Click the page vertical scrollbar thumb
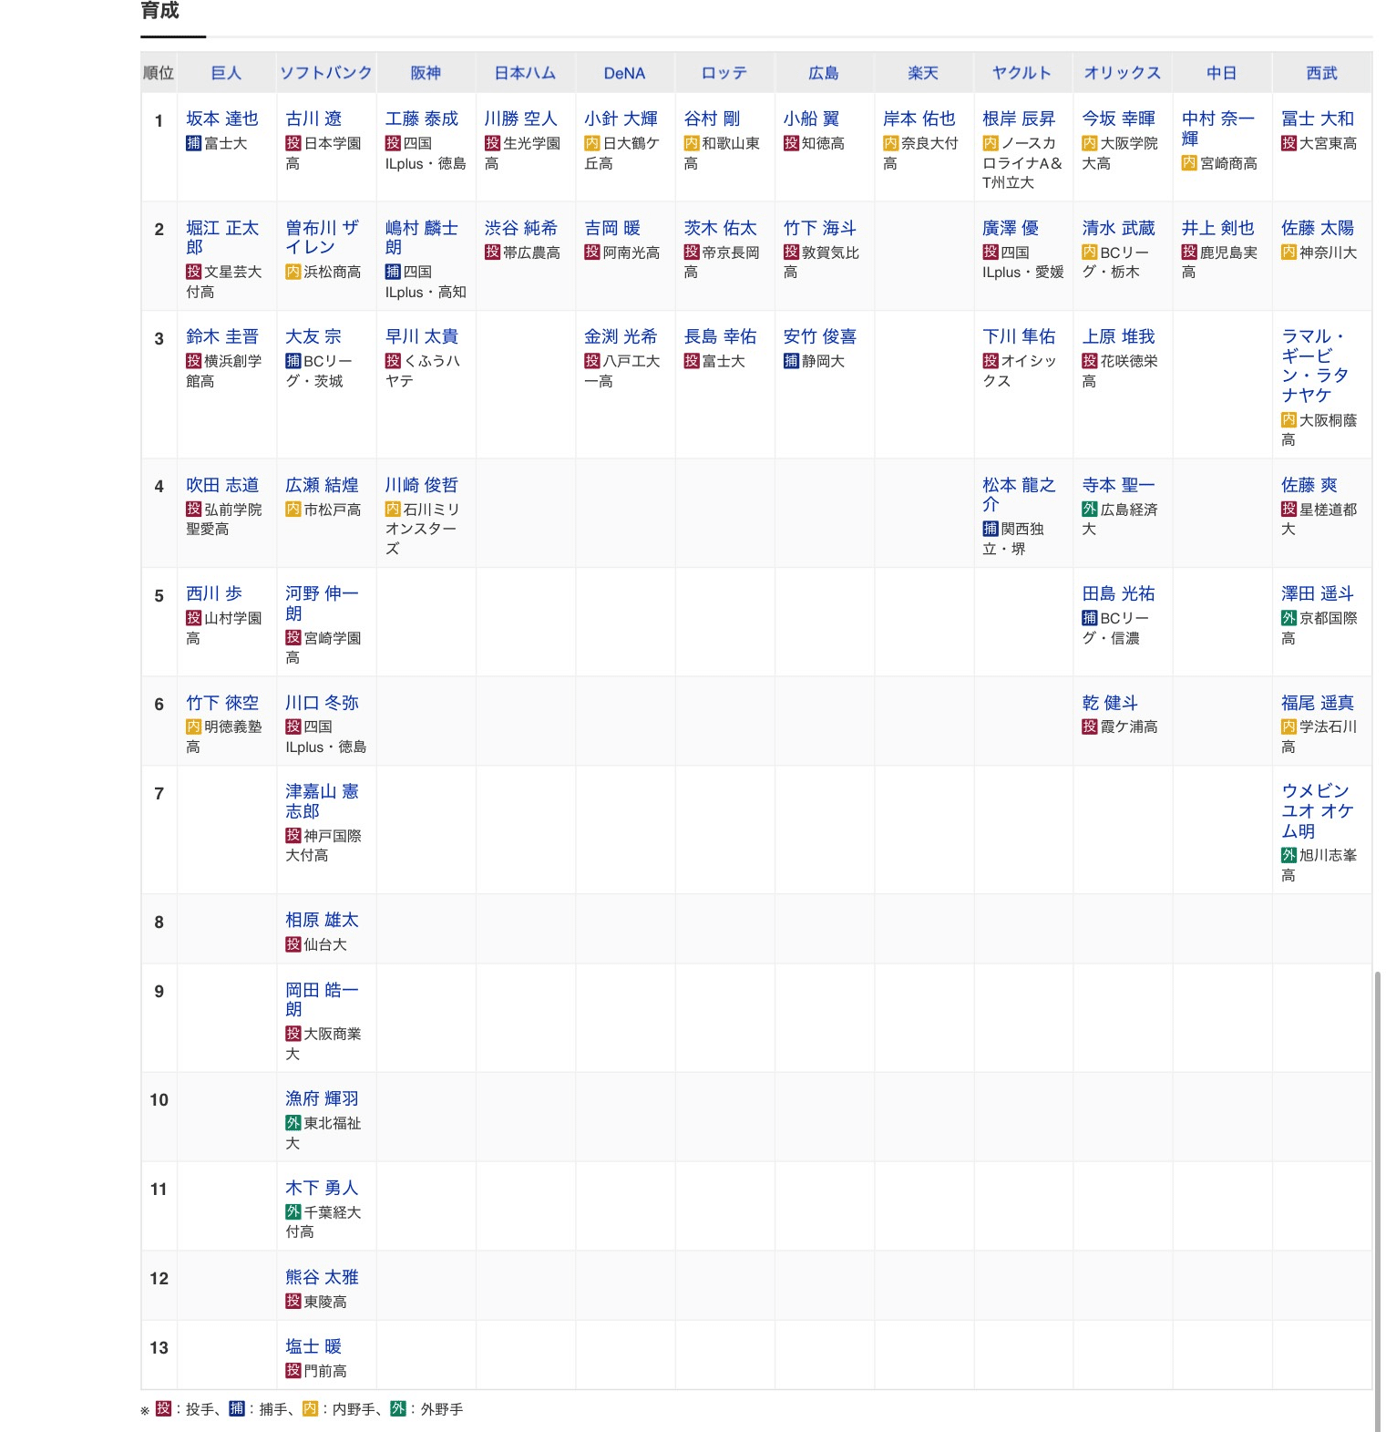1386x1432 pixels. 1378,1201
